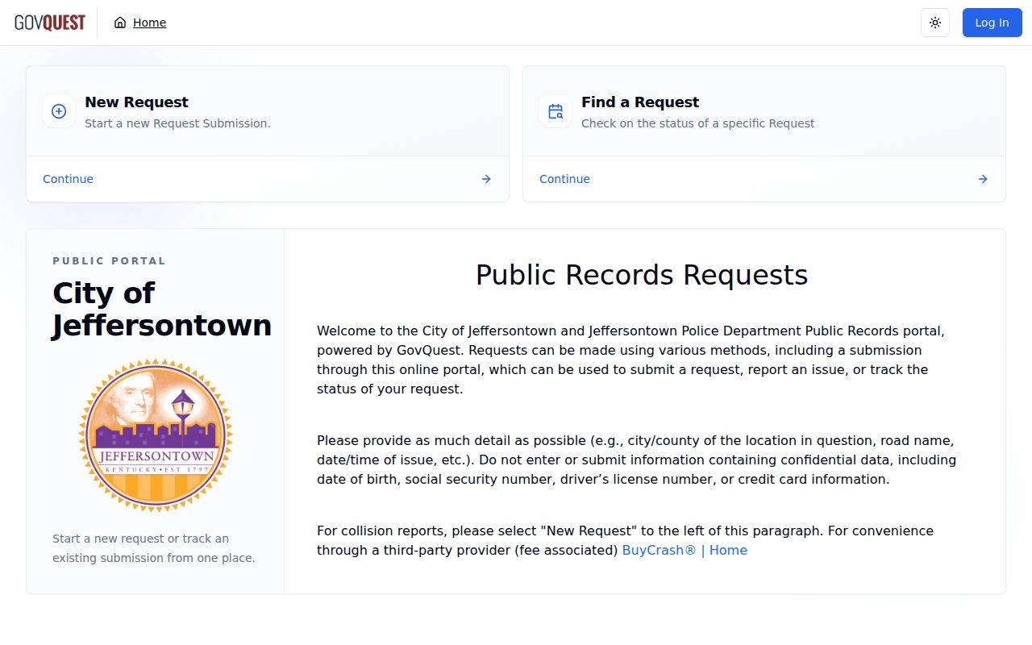Click the Log In button

pyautogui.click(x=992, y=23)
